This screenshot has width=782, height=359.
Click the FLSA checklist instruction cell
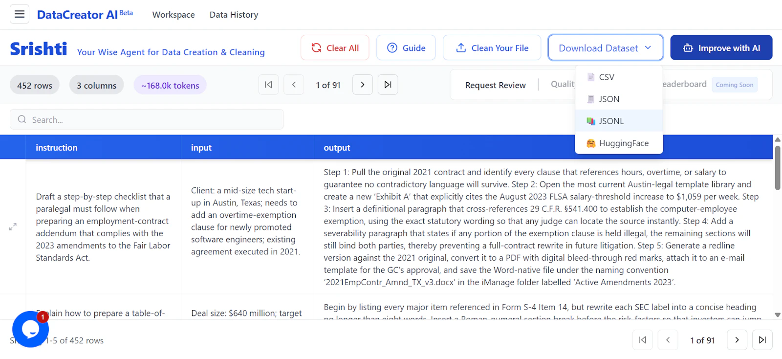(103, 227)
